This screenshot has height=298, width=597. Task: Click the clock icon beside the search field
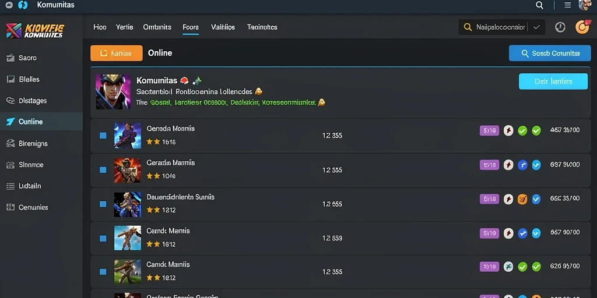tap(560, 27)
